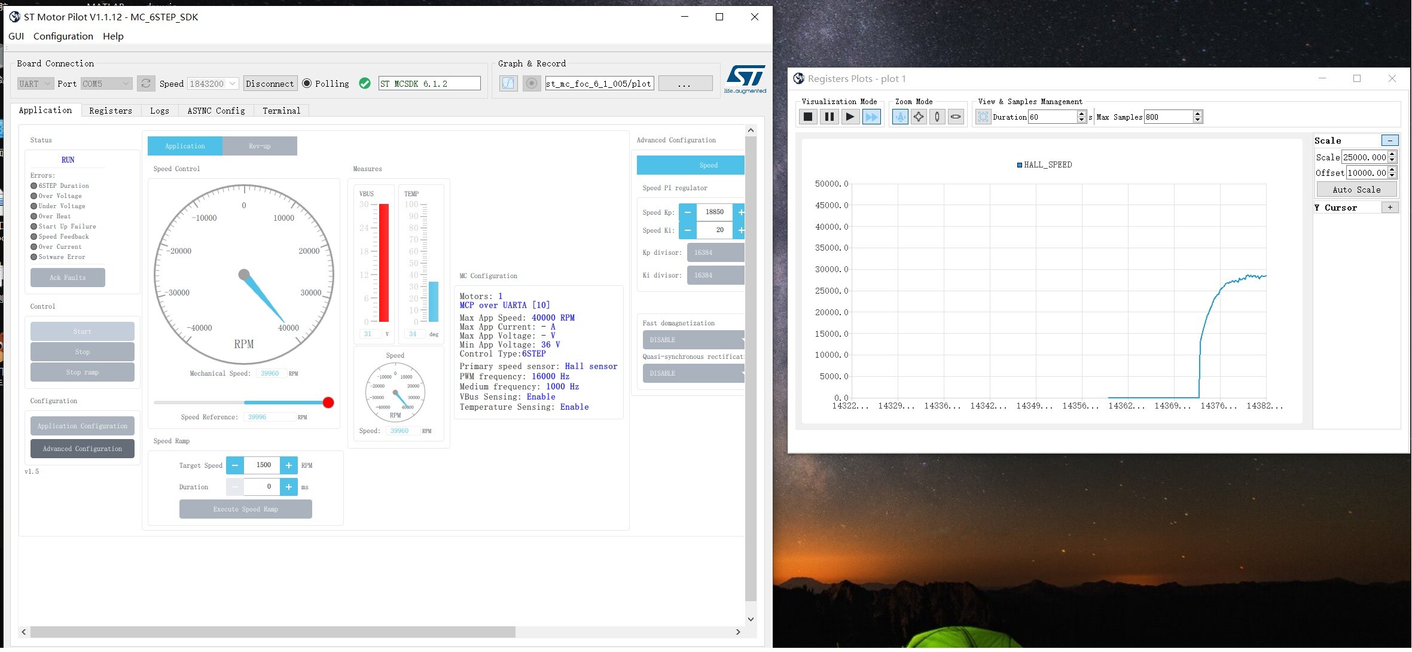Decrease Speed Kp with minus button

click(x=688, y=212)
